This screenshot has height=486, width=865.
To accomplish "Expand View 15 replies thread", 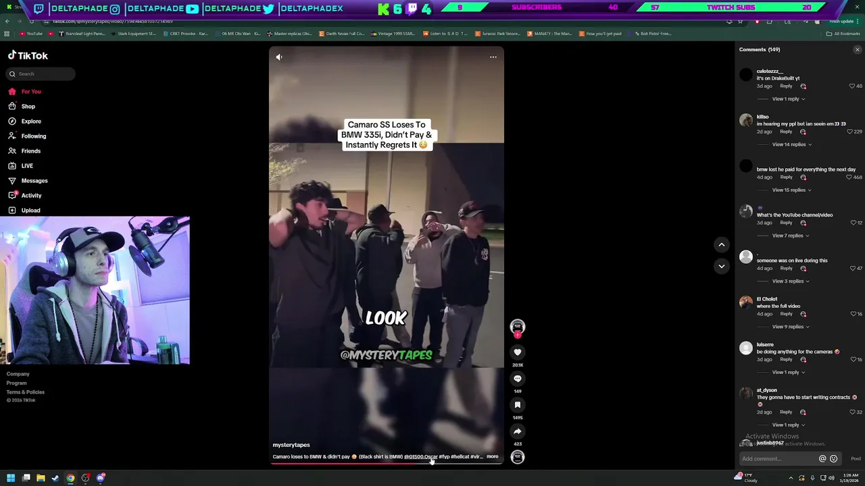I will (791, 190).
